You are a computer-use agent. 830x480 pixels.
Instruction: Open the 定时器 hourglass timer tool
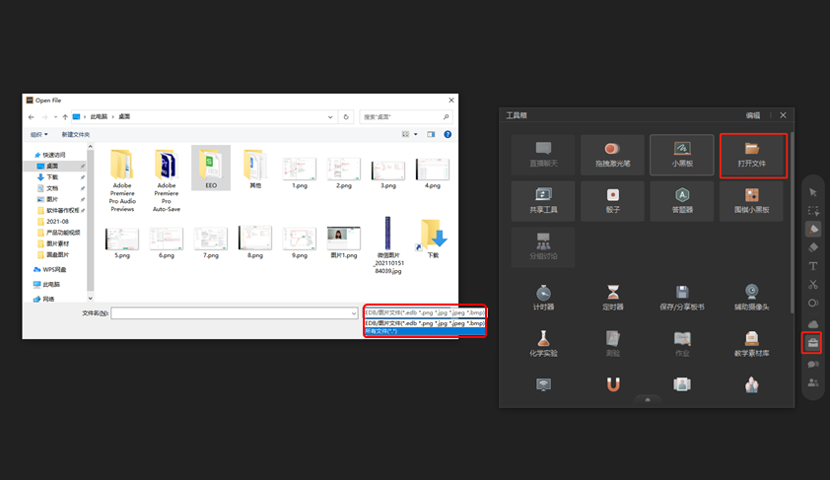click(613, 298)
